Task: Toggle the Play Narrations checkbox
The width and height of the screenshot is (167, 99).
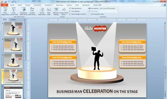Action: click(70, 8)
